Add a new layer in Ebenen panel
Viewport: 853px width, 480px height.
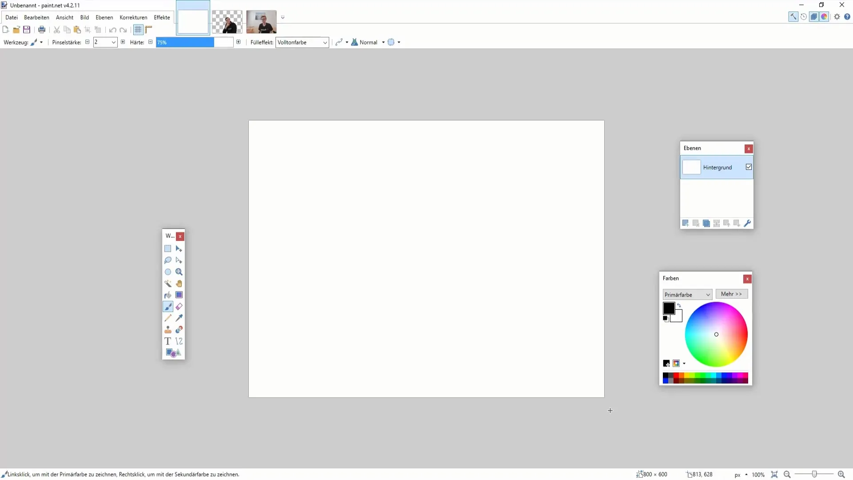coord(686,223)
